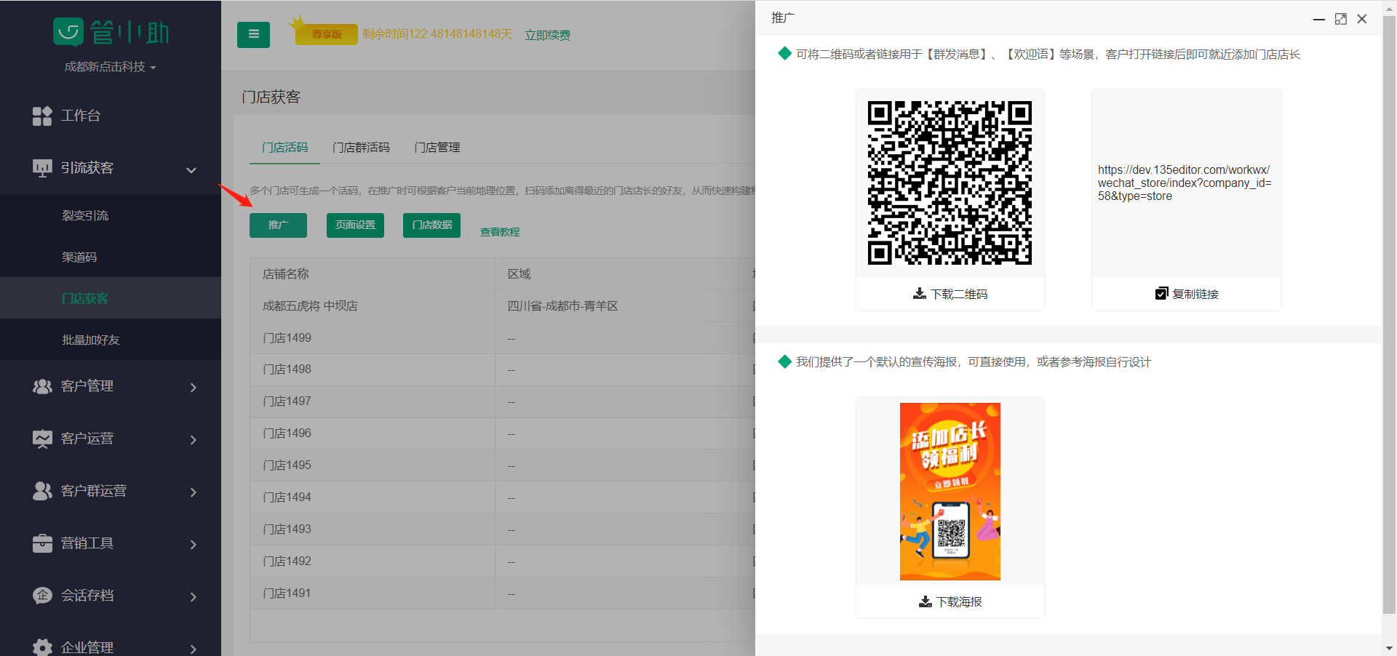This screenshot has height=656, width=1397.
Task: Click the scrollbar down arrow in dialog
Action: tap(1389, 648)
